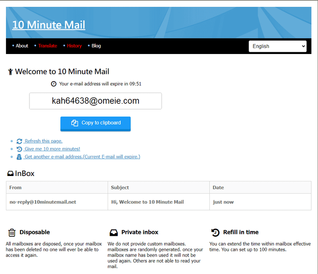Click the Private inbox heading text
318x274 pixels.
[x=140, y=232]
